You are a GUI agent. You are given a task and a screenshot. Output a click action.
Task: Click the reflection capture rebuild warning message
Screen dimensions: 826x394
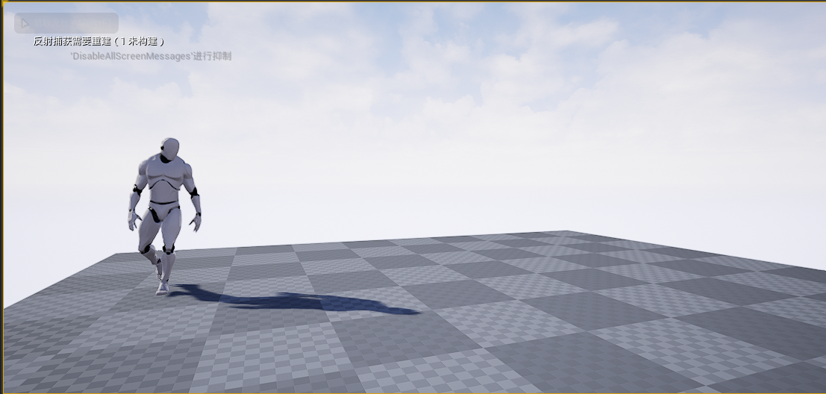coord(98,41)
